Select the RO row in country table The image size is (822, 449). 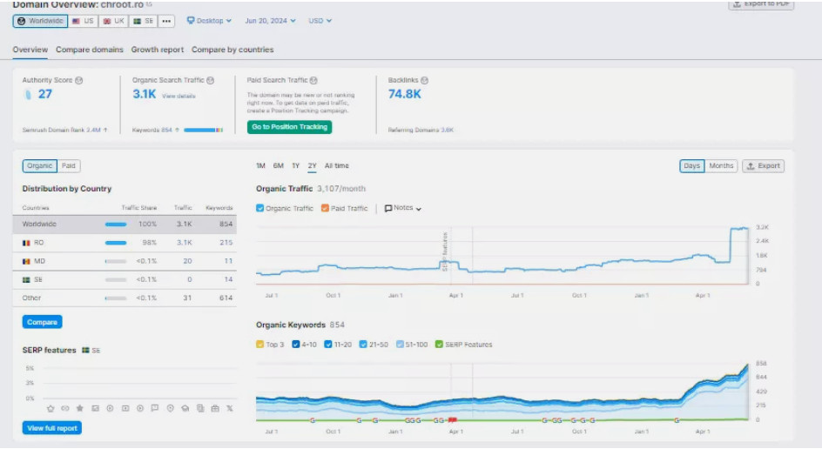point(128,242)
